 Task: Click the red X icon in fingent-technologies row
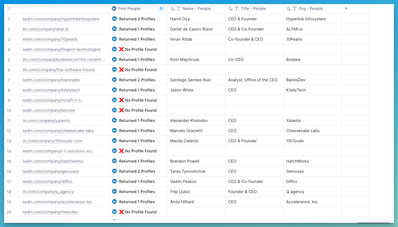[x=121, y=49]
